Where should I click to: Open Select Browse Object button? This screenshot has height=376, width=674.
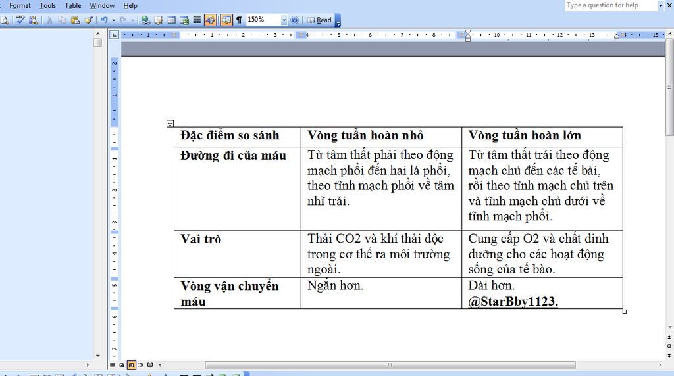(x=669, y=346)
